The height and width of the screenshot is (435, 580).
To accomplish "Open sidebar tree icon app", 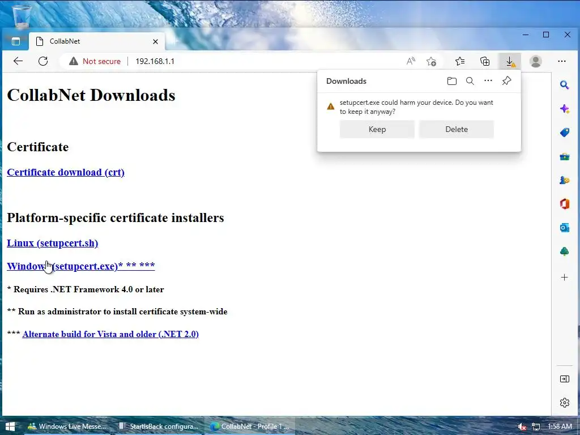I will 565,251.
